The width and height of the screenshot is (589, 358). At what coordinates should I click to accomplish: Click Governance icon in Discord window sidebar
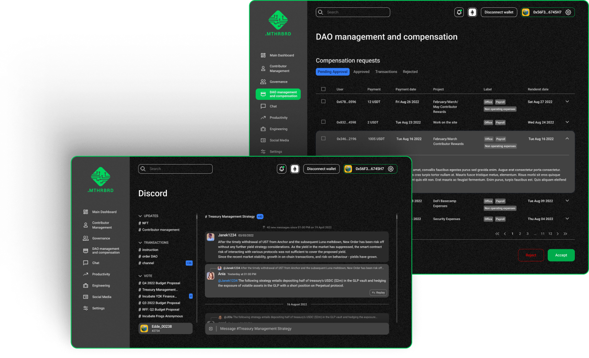pyautogui.click(x=86, y=238)
